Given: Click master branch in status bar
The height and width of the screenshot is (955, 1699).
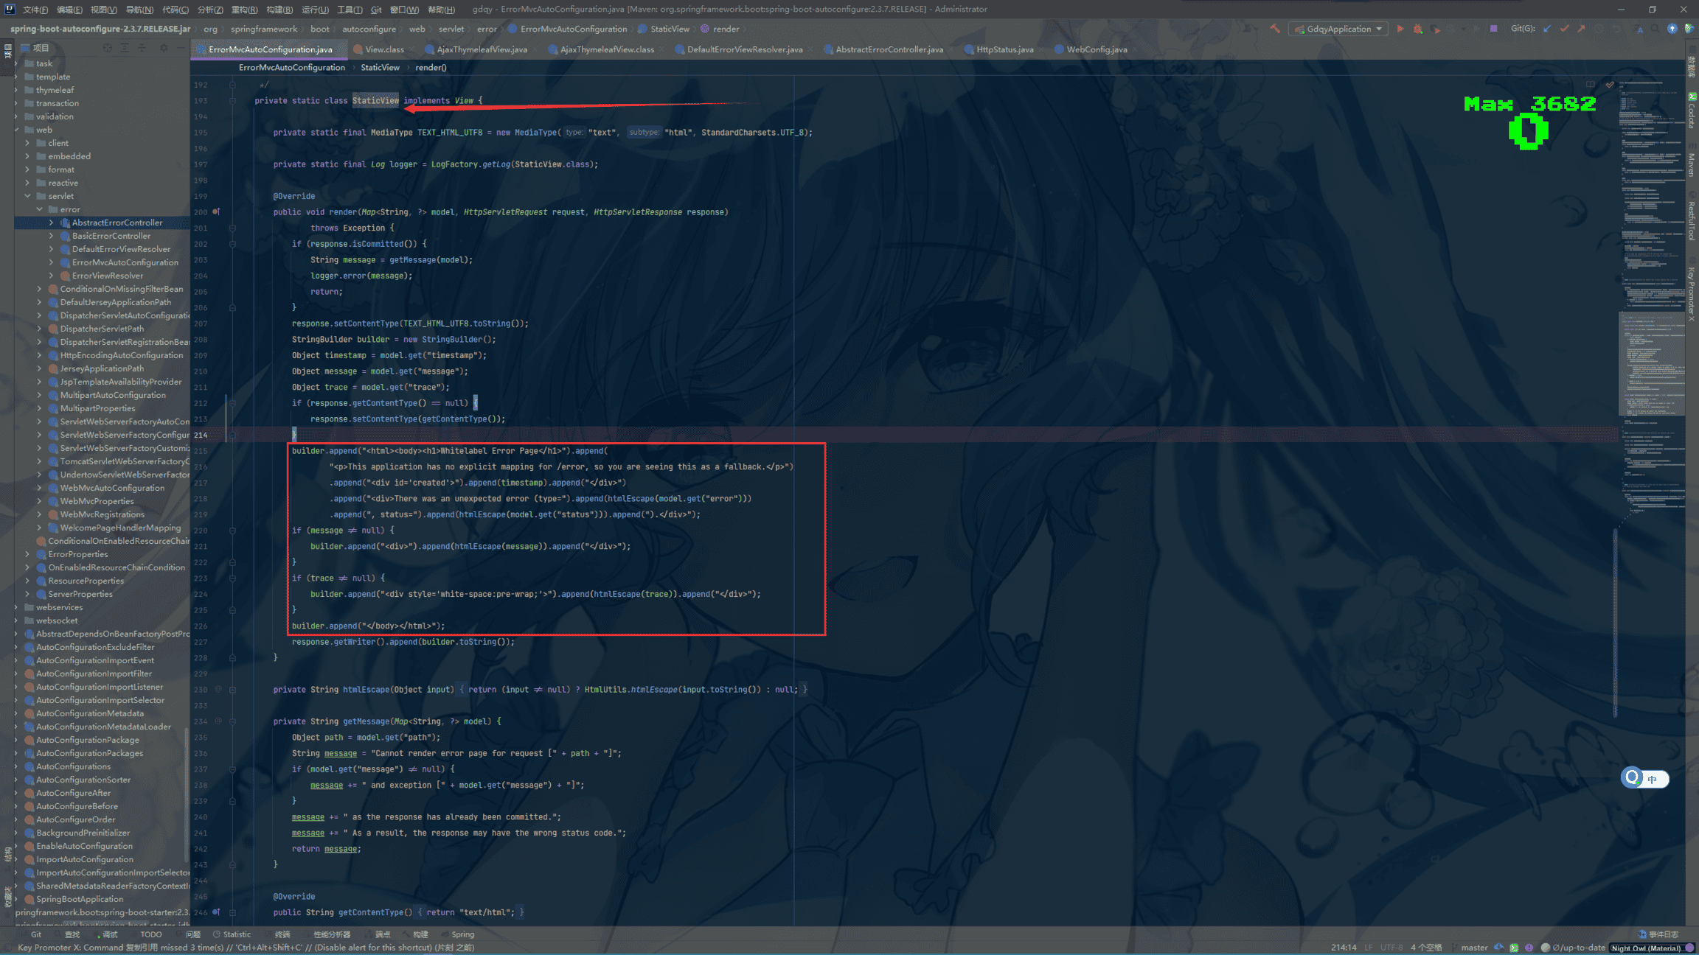Looking at the screenshot, I should pyautogui.click(x=1474, y=948).
